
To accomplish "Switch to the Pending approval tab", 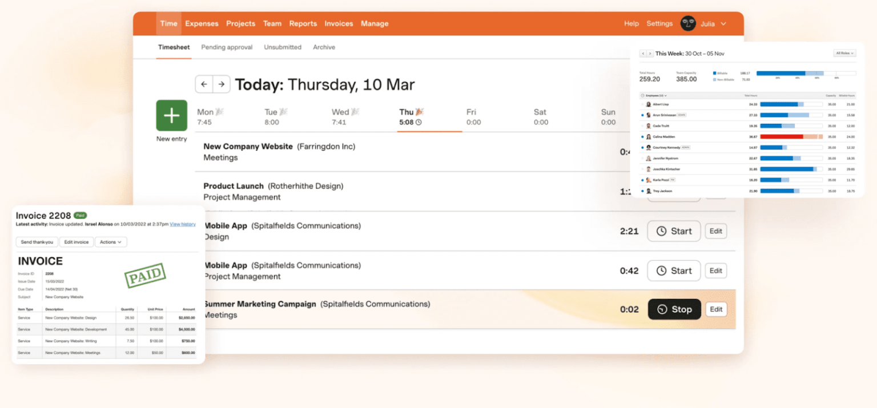I will [x=227, y=47].
